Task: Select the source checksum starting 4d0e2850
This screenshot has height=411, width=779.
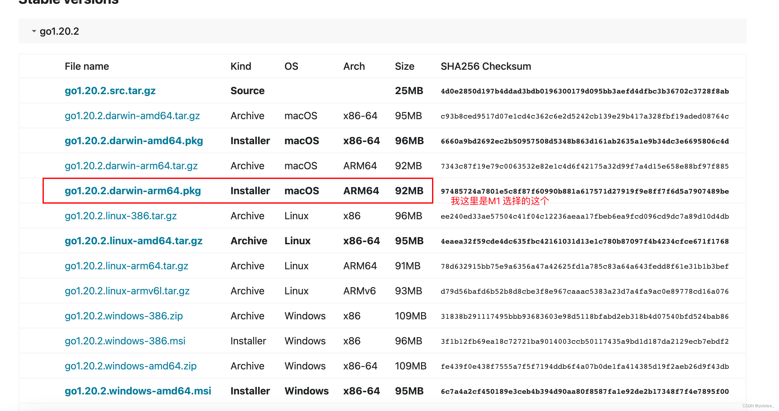Action: [x=585, y=91]
